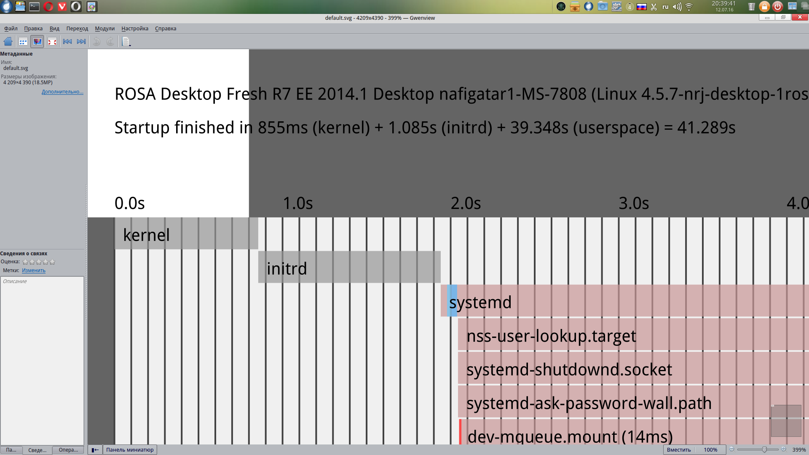Screen dimensions: 809x455
Task: Open the Модули menu
Action: (x=104, y=29)
